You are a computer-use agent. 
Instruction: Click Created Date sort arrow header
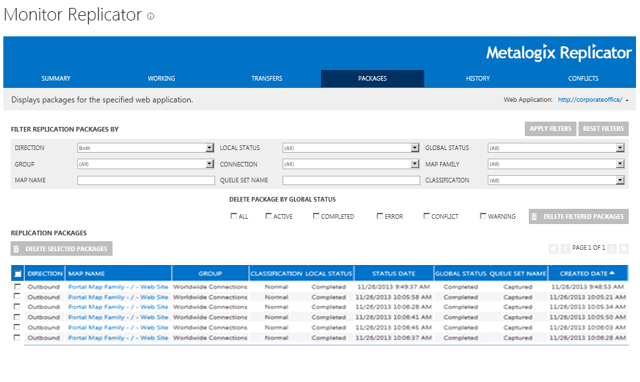point(612,273)
